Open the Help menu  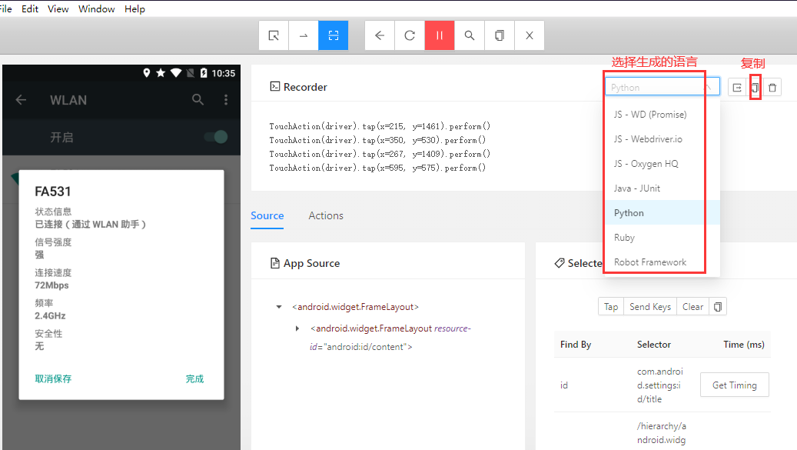coord(134,8)
